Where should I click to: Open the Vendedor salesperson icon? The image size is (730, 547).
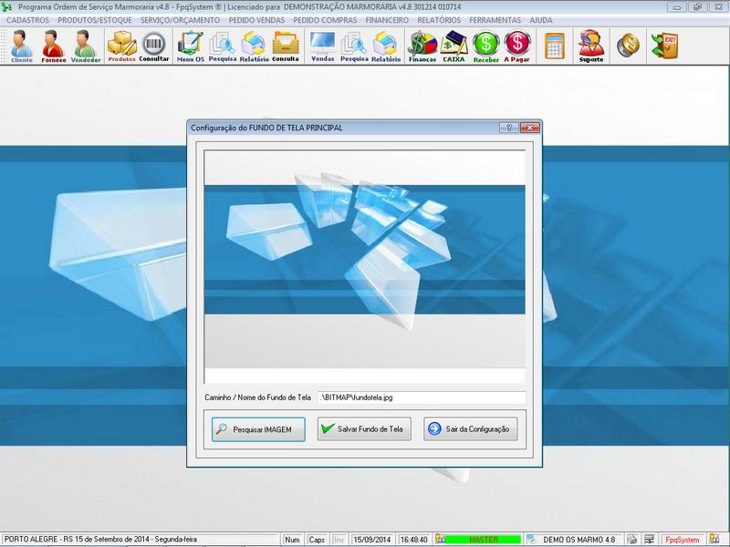pyautogui.click(x=86, y=46)
